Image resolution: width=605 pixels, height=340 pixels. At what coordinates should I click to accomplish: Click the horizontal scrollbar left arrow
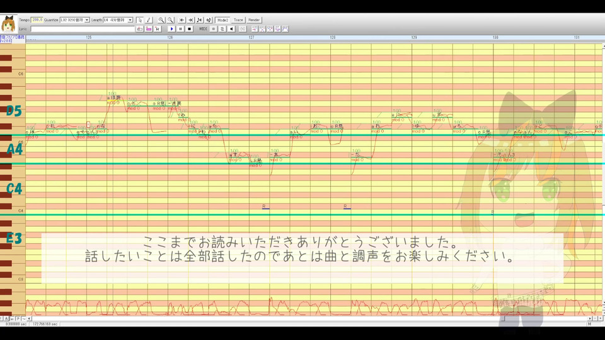[30, 319]
